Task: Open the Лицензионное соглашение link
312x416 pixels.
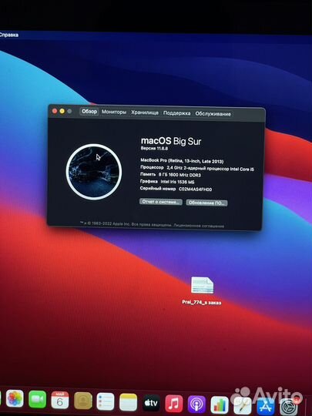Action: 199,226
